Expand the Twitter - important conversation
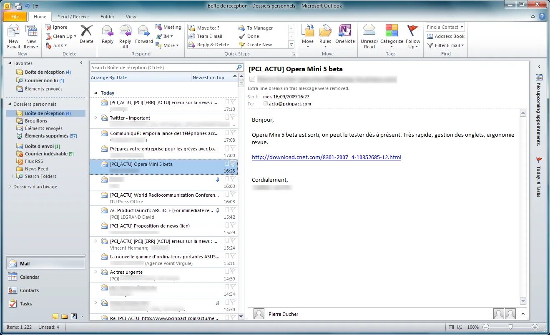Viewport: 550px width, 335px height. tap(95, 118)
